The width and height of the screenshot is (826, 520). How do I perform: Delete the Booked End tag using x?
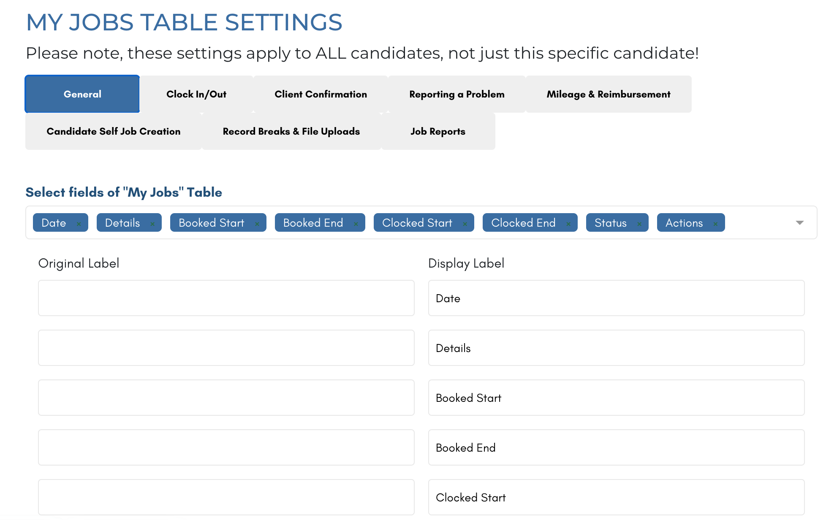point(356,224)
